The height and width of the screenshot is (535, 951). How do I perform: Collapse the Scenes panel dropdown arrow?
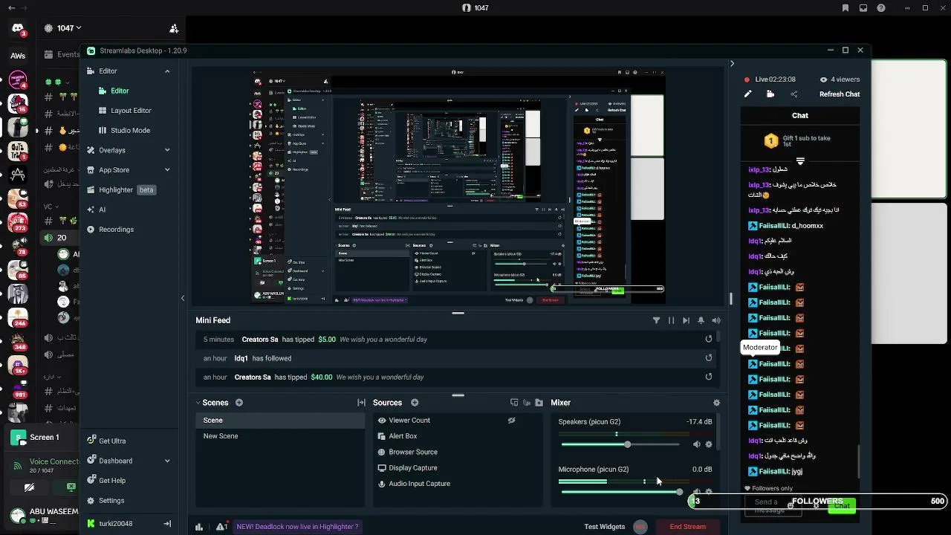click(x=198, y=403)
